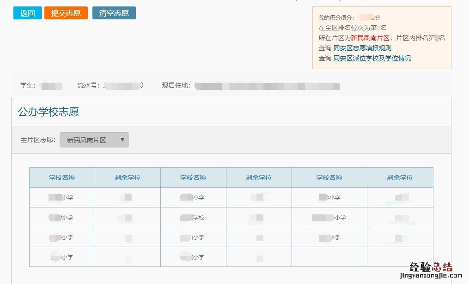The width and height of the screenshot is (469, 284).
Task: Open the 同安区派位学校及学位情况 link
Action: click(372, 58)
